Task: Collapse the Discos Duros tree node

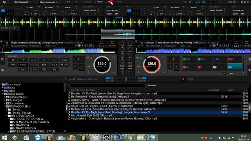Action: point(3,94)
